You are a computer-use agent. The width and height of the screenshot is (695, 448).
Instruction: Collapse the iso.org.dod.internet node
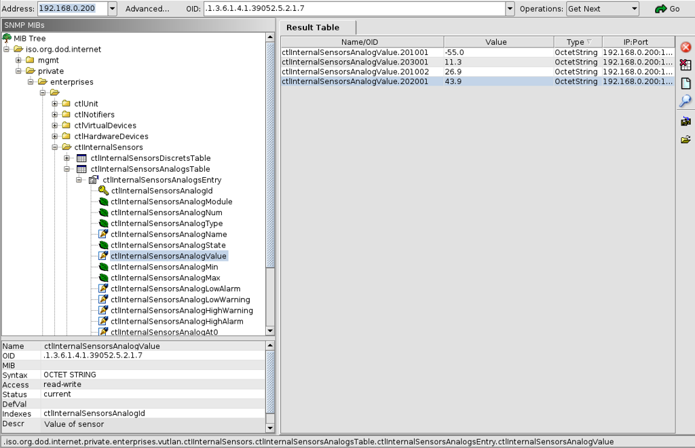coord(6,49)
